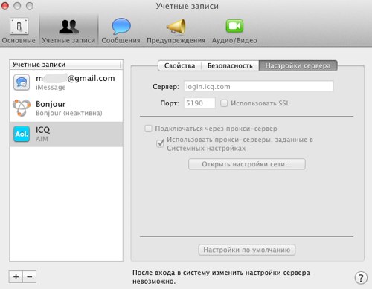372x289 pixels.
Task: Click Настройки по умолчанию button
Action: pyautogui.click(x=247, y=250)
